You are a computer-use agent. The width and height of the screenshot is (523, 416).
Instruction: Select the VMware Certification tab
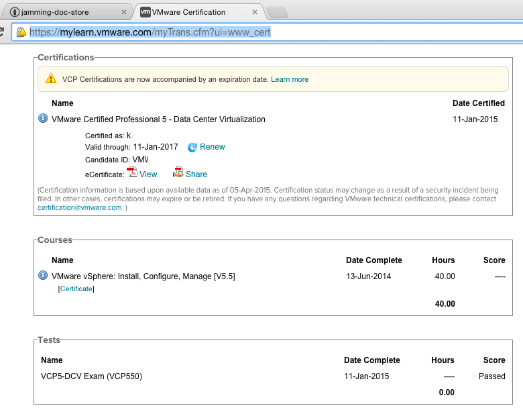click(198, 12)
